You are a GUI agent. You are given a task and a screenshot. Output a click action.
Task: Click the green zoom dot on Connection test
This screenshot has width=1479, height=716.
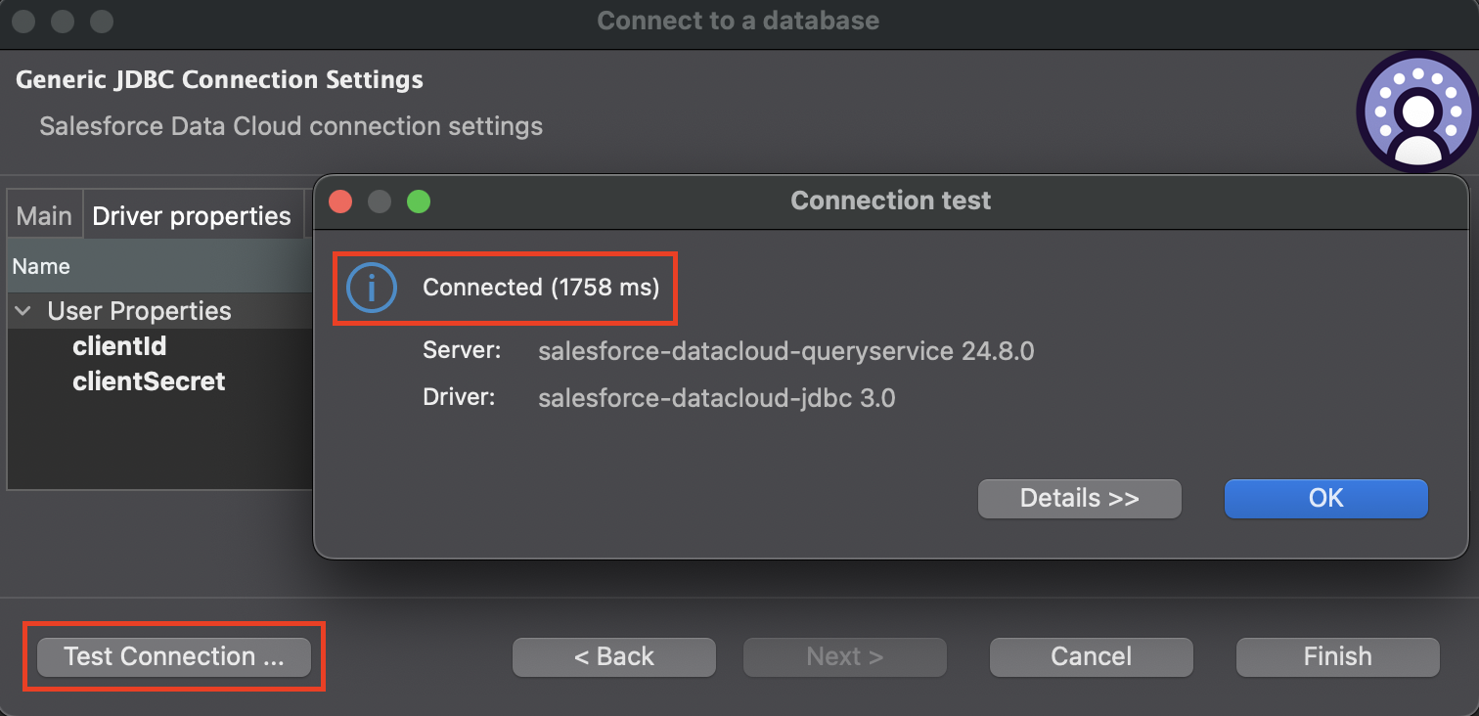point(419,201)
